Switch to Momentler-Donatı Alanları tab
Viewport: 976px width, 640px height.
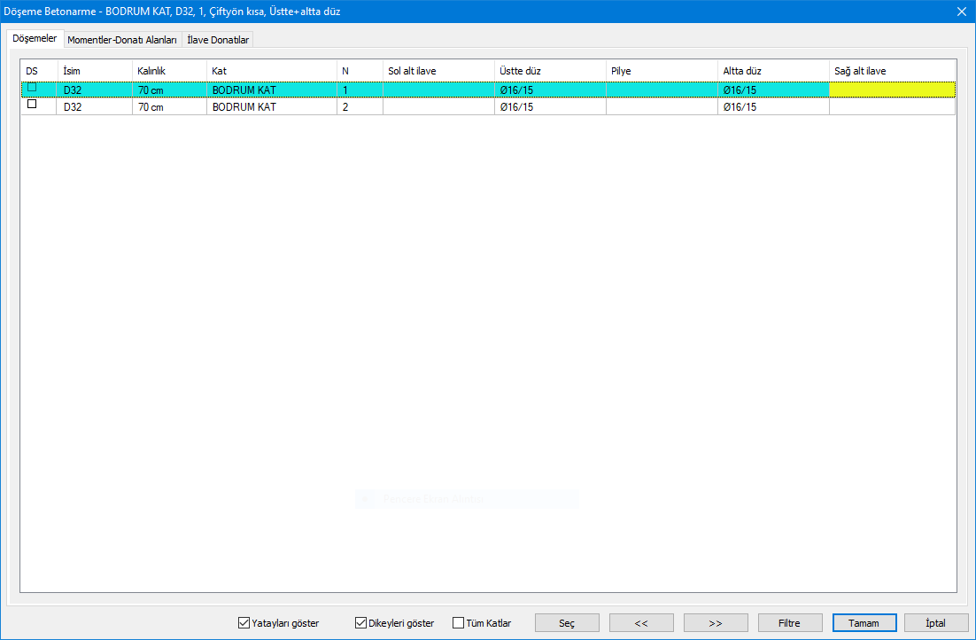point(122,40)
